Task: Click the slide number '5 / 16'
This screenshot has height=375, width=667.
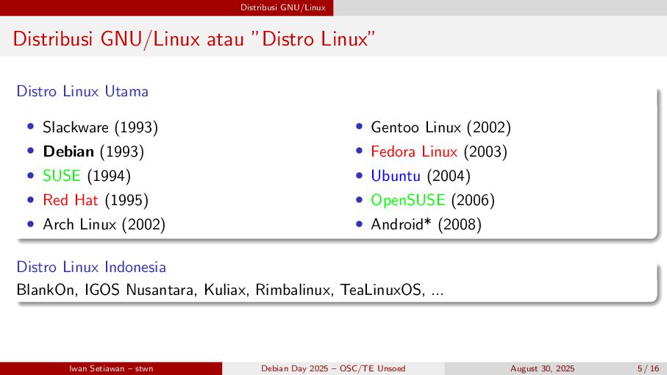Action: coord(649,368)
